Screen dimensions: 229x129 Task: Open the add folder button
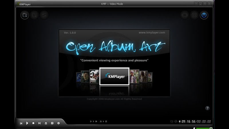point(25,15)
